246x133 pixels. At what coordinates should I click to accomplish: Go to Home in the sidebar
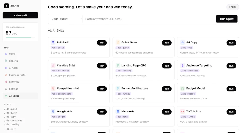[x=20, y=54]
